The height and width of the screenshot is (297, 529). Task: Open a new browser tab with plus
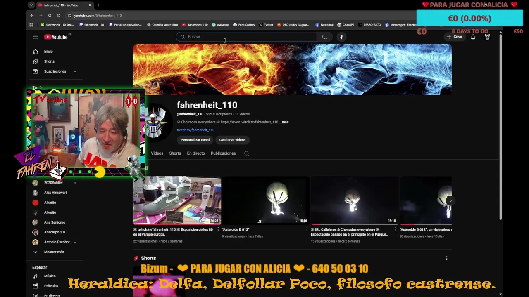99,5
